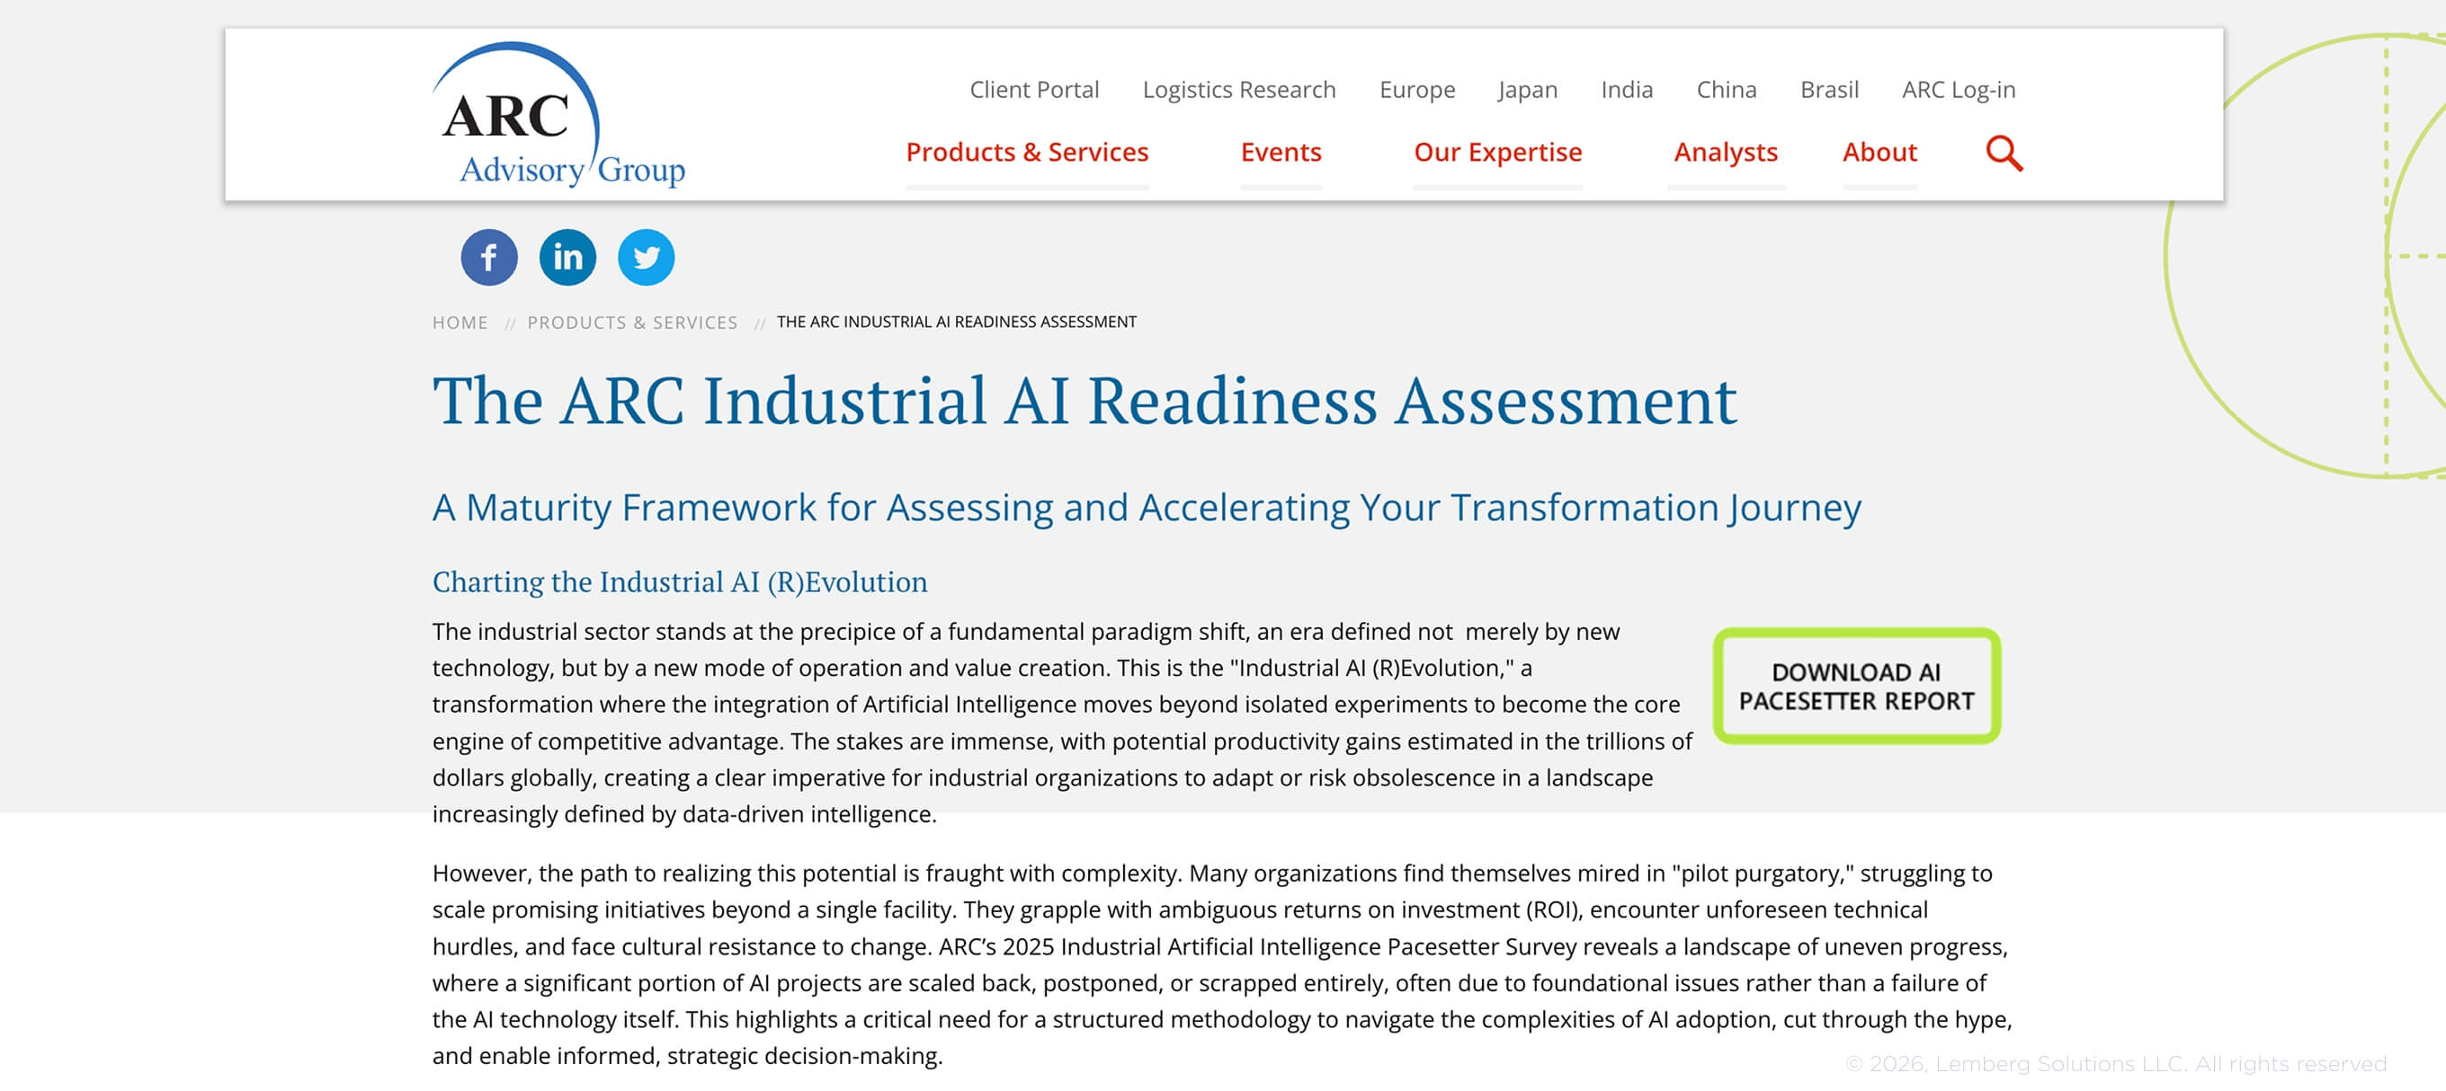This screenshot has width=2446, height=1091.
Task: Click current breadcrumb 'THE ARC INDUSTRIAL AI READINESS ASSESSMENT'
Action: (956, 323)
